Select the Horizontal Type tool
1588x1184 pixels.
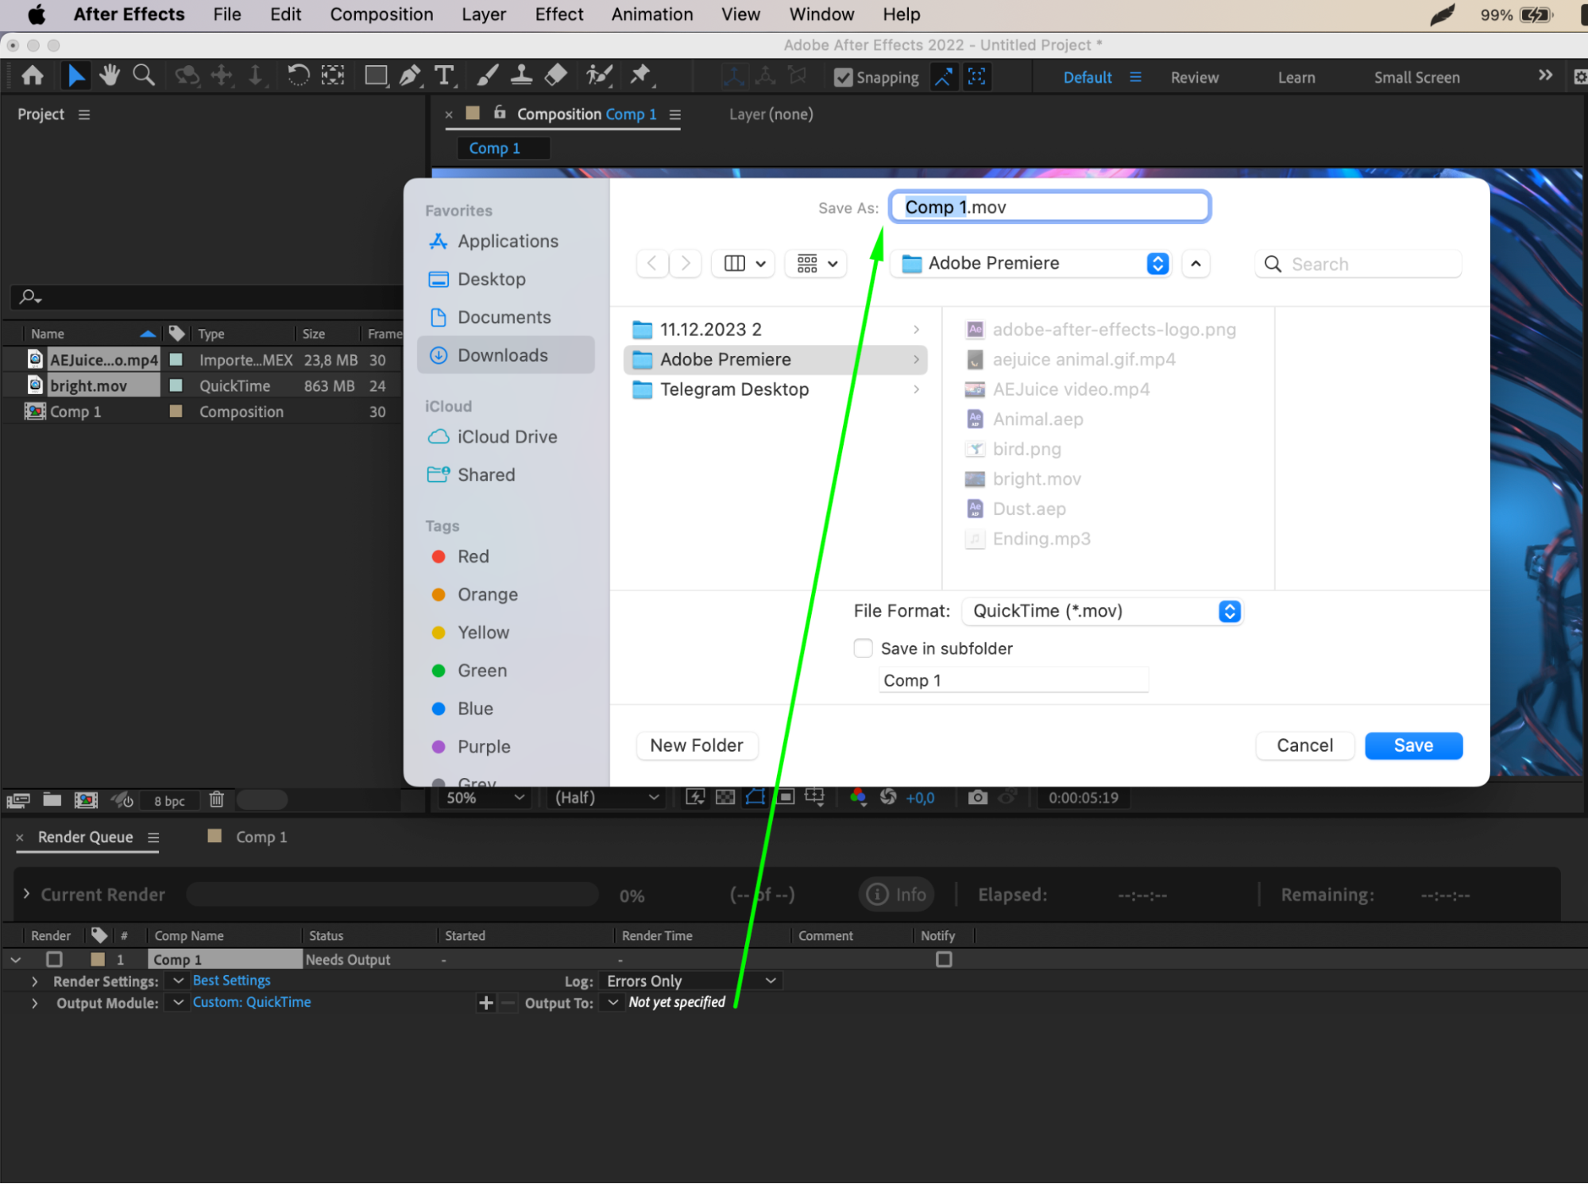pos(444,75)
